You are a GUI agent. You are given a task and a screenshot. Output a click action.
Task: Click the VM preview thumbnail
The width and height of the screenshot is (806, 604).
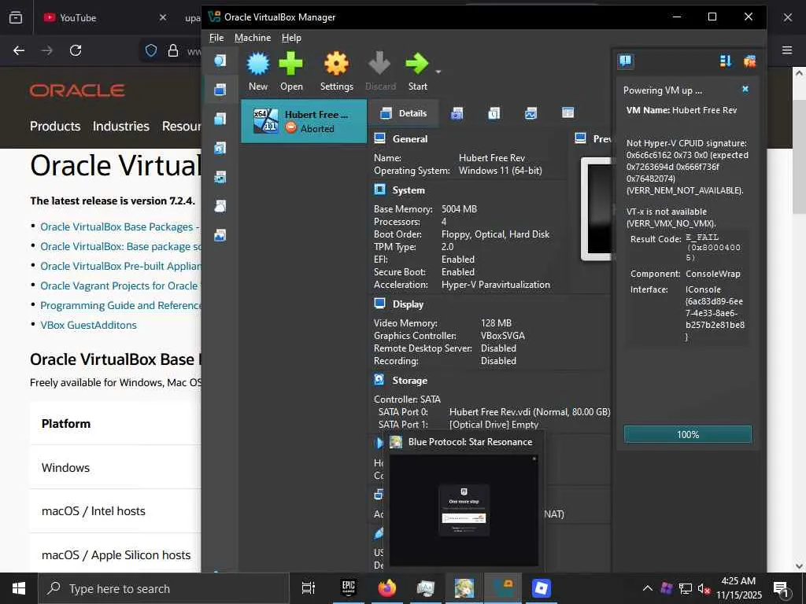click(x=596, y=209)
